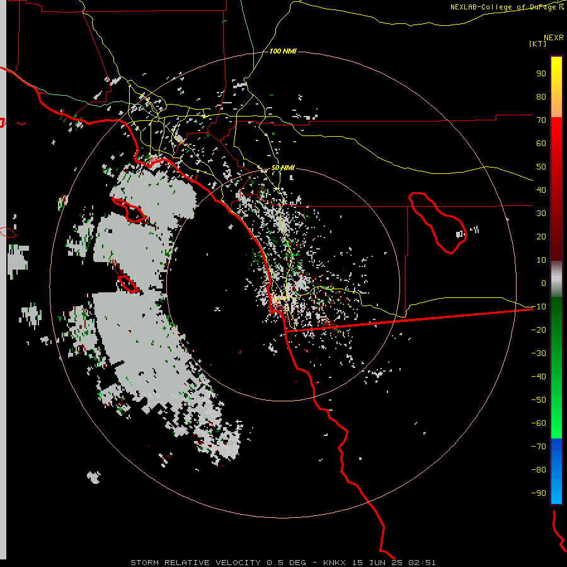
Task: Select the "-60" value on the velocity scale
Action: tap(539, 423)
